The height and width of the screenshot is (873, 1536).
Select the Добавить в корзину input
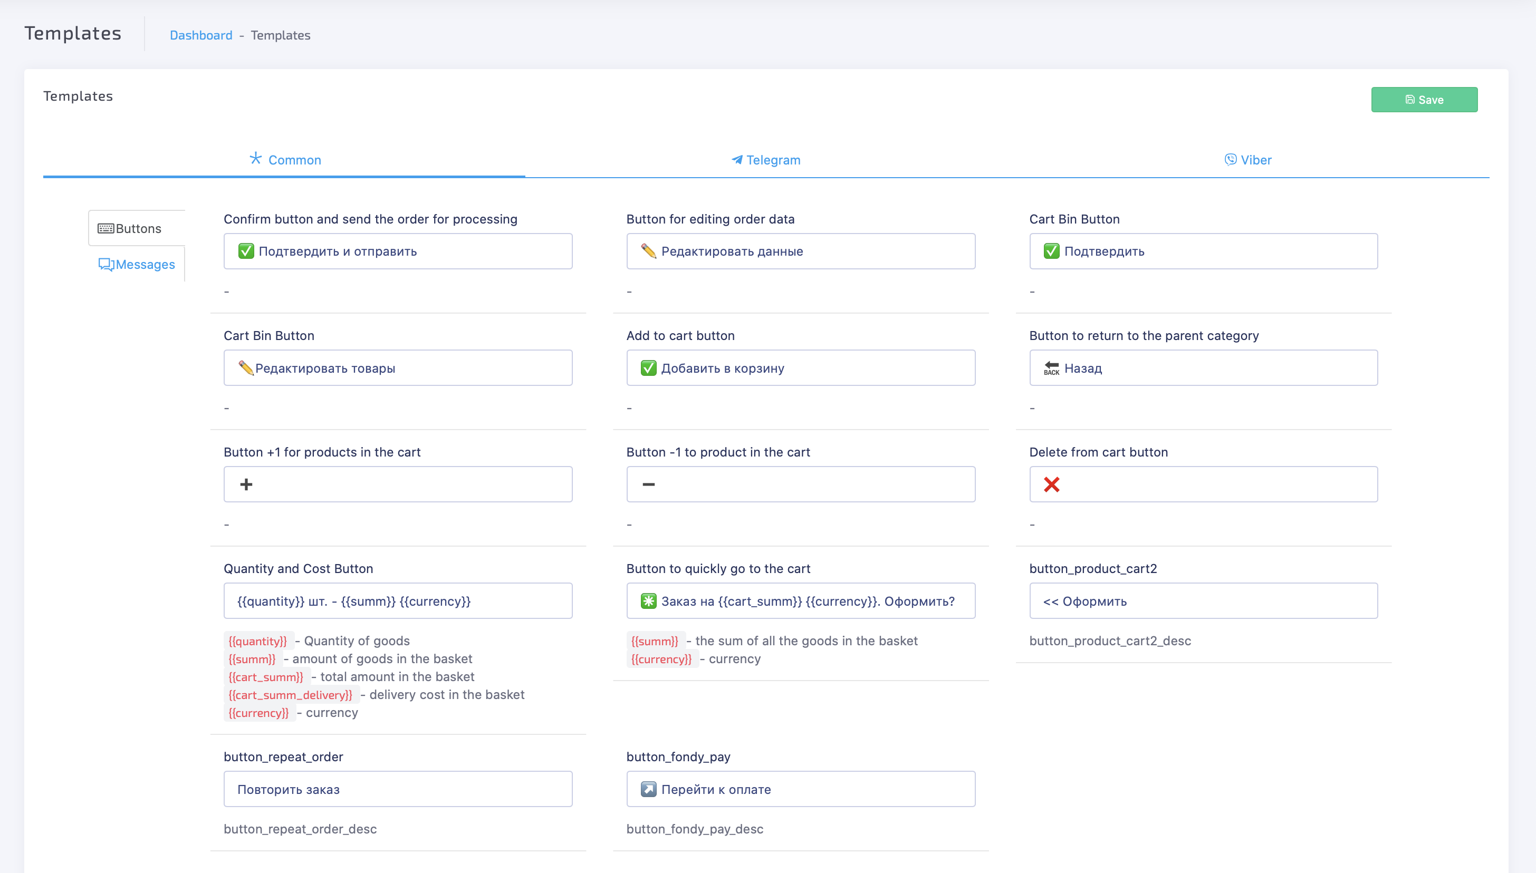click(800, 367)
